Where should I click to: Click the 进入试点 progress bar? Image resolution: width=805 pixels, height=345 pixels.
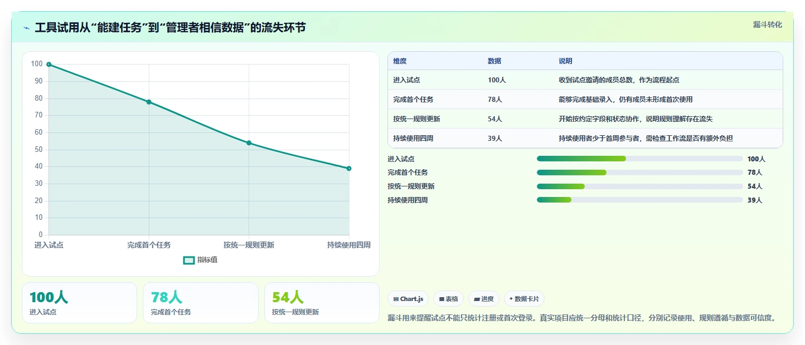[639, 159]
